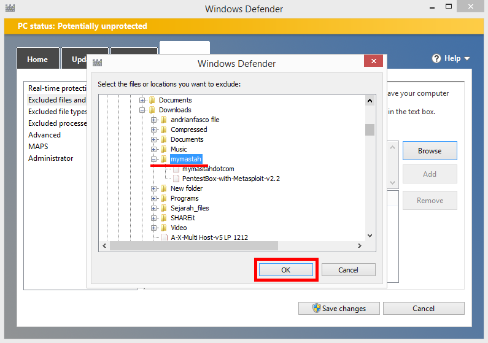This screenshot has height=343, width=488.
Task: Select the mymastahdotcom file
Action: pyautogui.click(x=208, y=169)
